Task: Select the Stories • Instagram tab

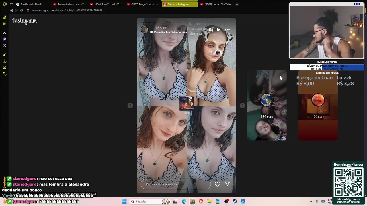Action: click(179, 4)
